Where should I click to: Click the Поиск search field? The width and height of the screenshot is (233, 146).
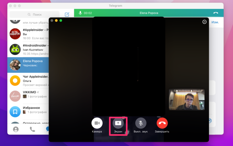point(35,14)
